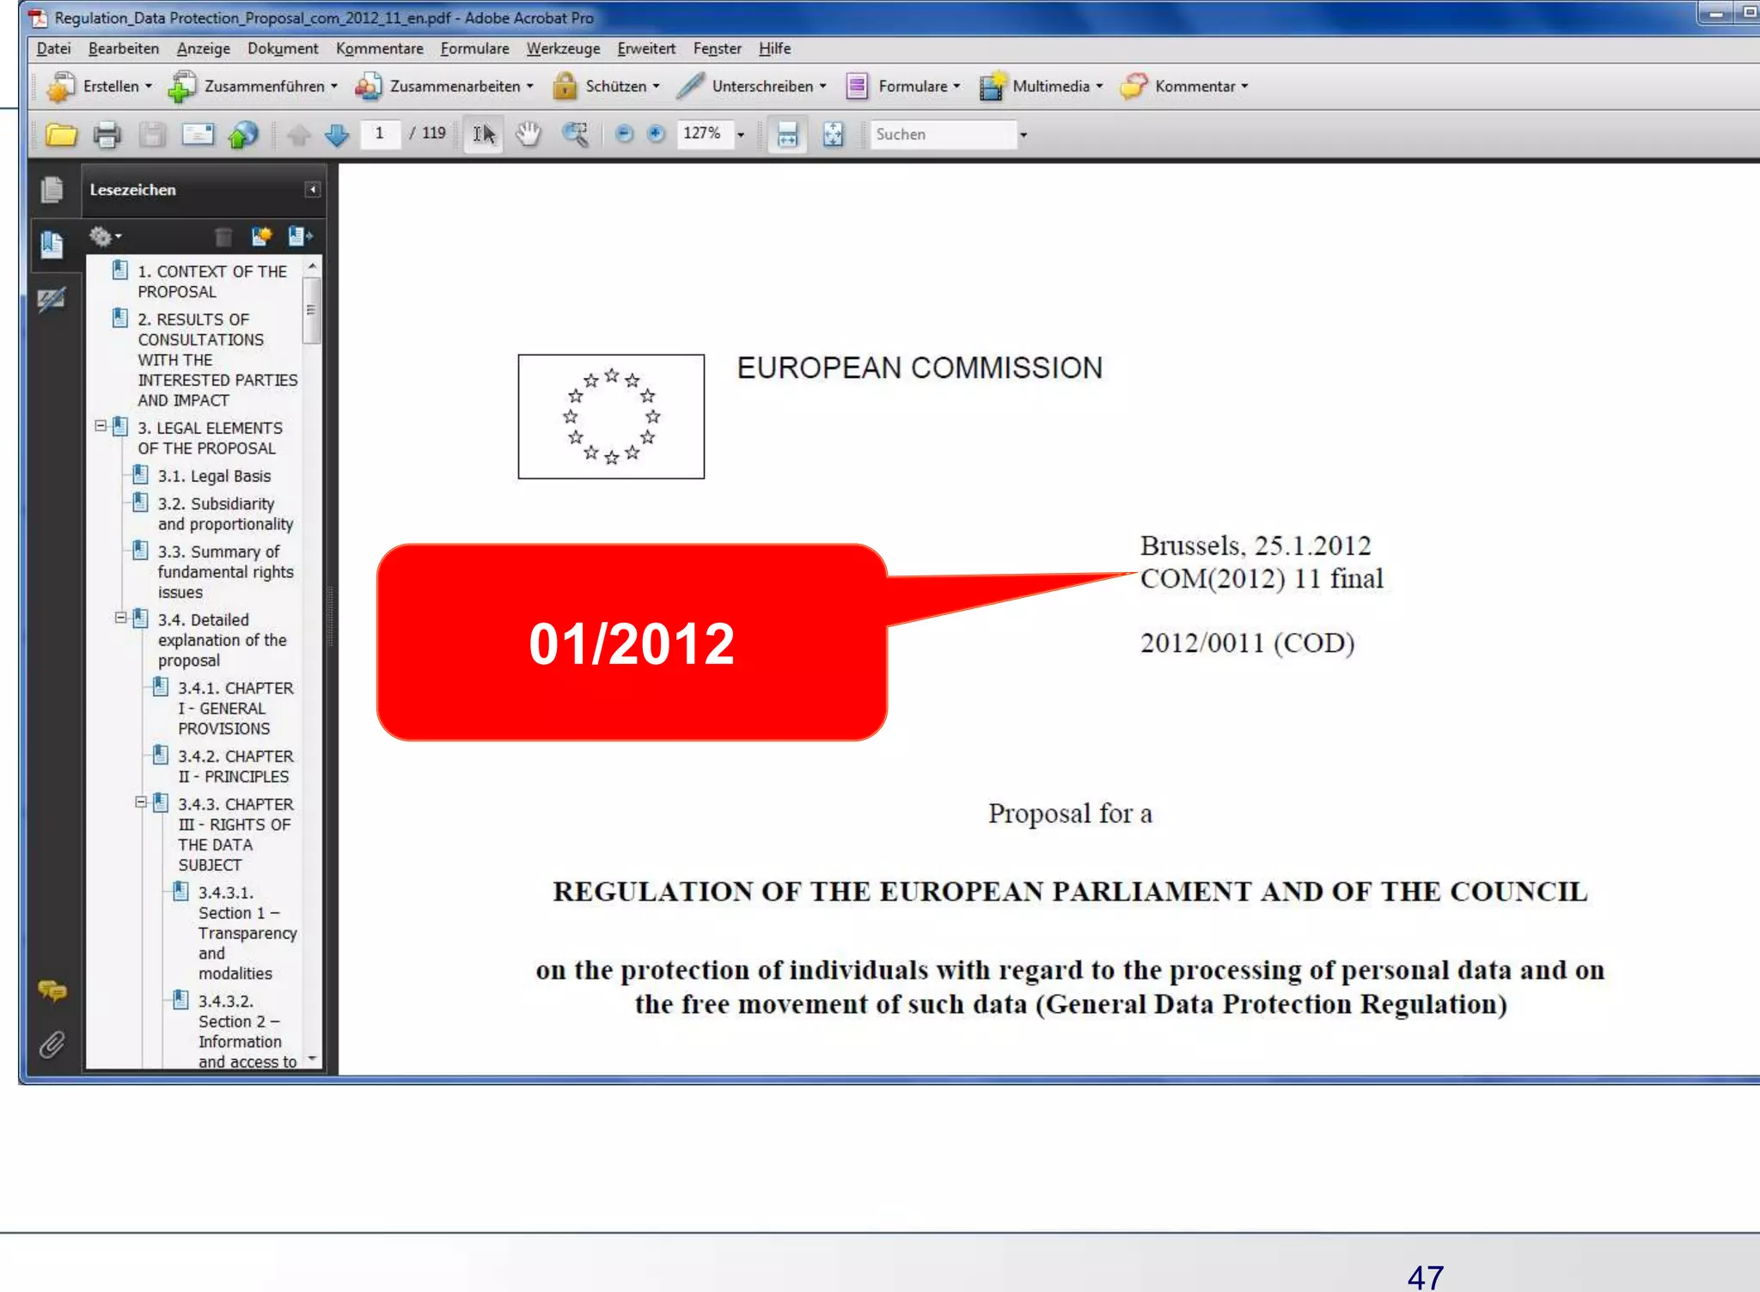Open the Marquee Zoom tool
This screenshot has width=1760, height=1292.
575,135
